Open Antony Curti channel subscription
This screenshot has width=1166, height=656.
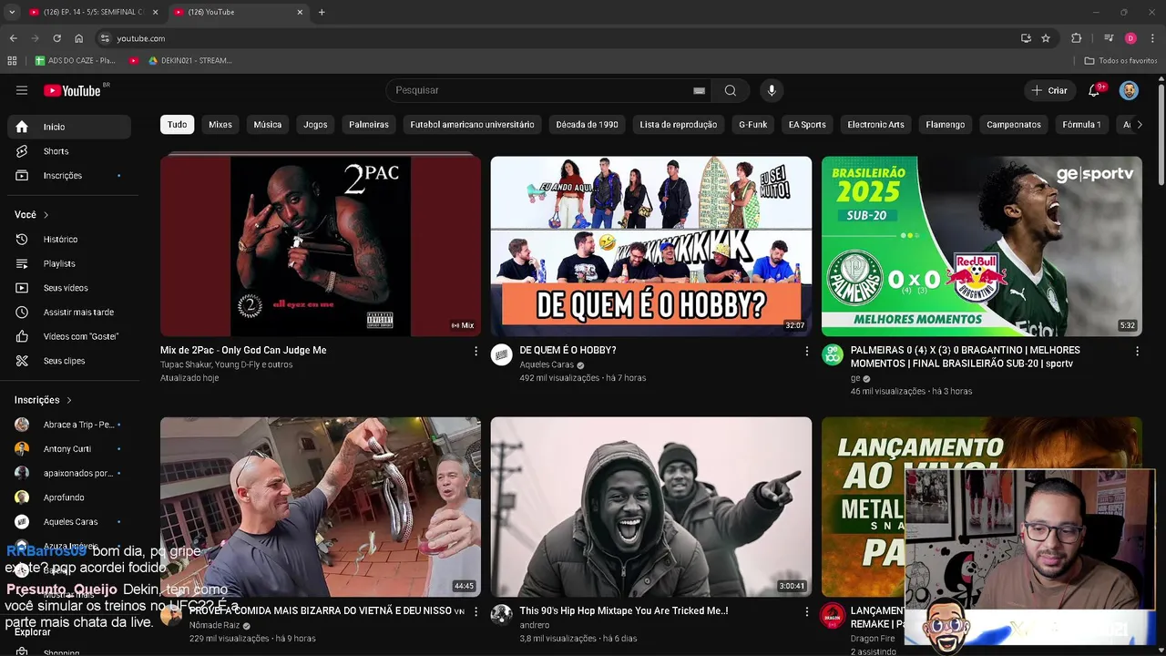(x=69, y=448)
